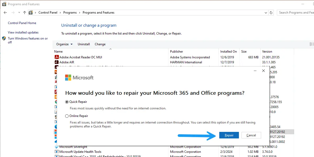
Task: Select the Microsoft Silverlight row
Action: 174,147
